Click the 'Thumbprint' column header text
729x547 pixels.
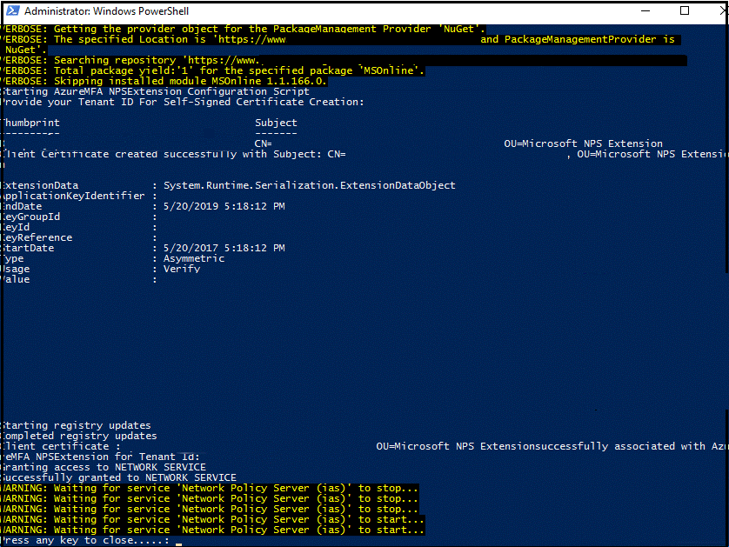(x=29, y=123)
